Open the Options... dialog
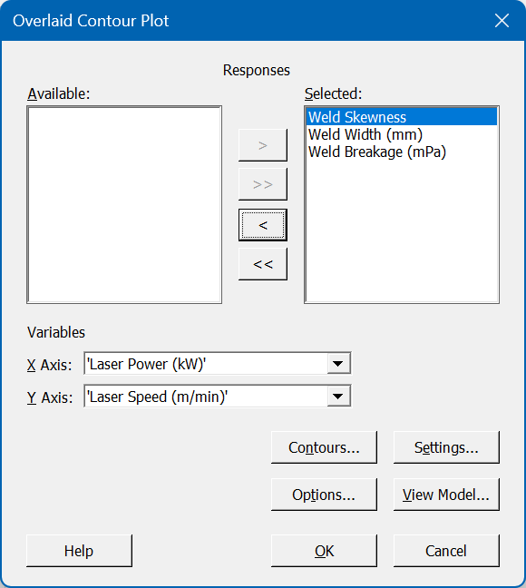The width and height of the screenshot is (526, 588). click(x=324, y=495)
